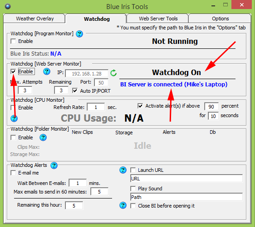The height and width of the screenshot is (227, 255).
Task: Click the 'Idle' folder monitor status
Action: point(142,146)
